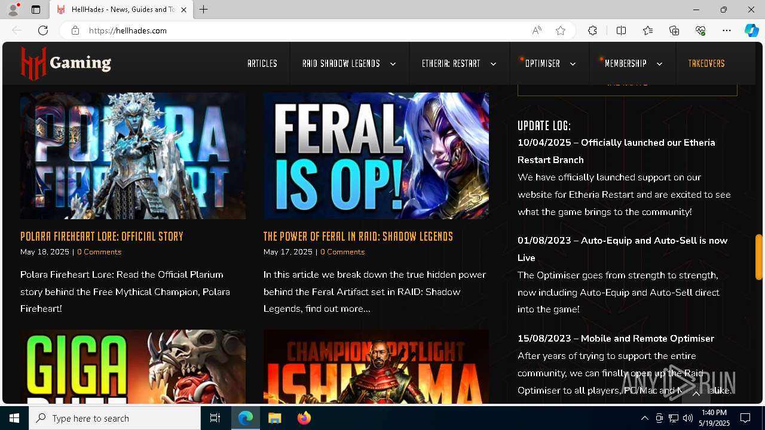Open the Windows Start menu
This screenshot has height=430, width=765.
point(14,418)
